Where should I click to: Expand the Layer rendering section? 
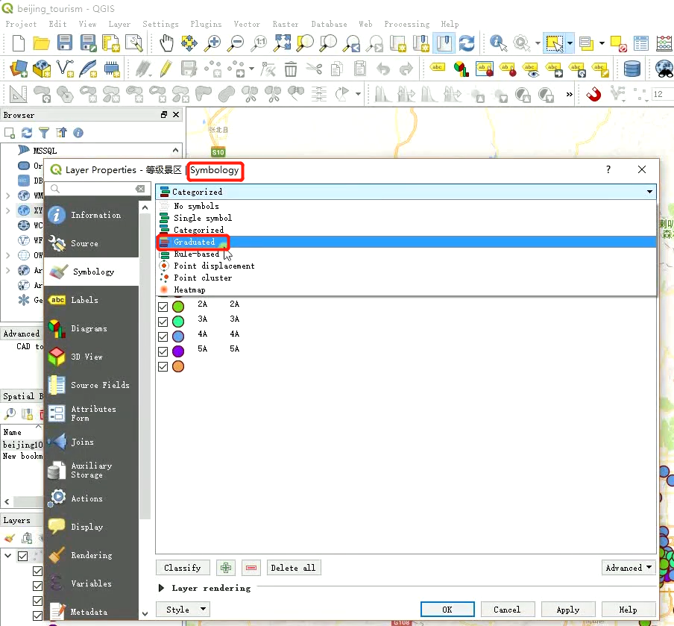pos(161,588)
